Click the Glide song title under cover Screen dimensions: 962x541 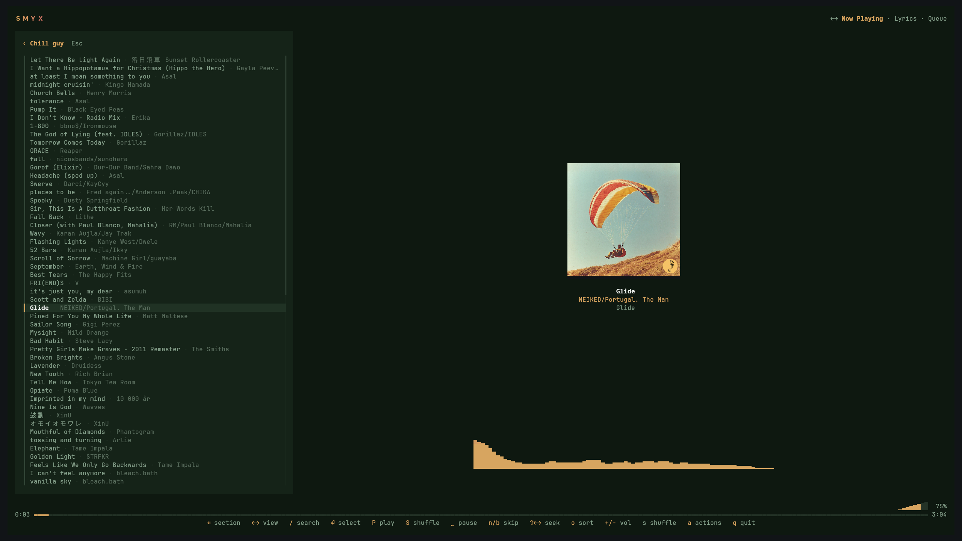pos(625,292)
